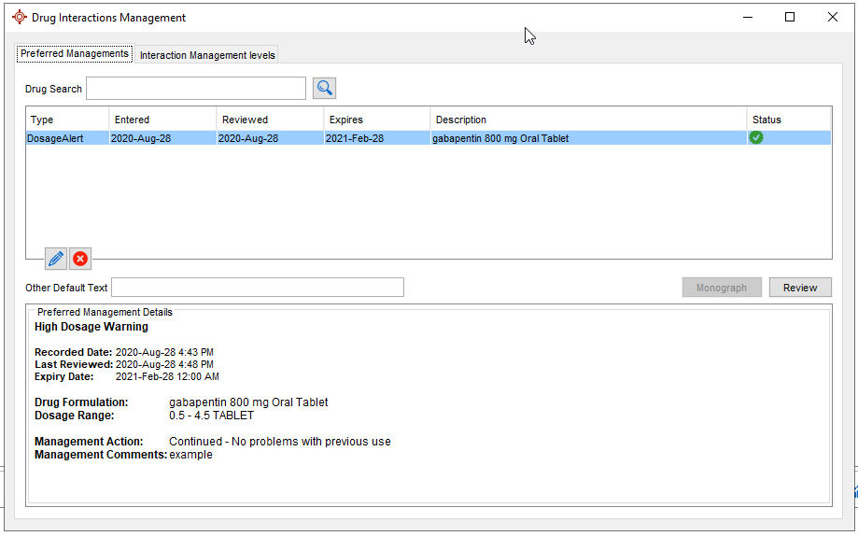The image size is (858, 536).
Task: Click the magnifier search icon
Action: tap(324, 88)
